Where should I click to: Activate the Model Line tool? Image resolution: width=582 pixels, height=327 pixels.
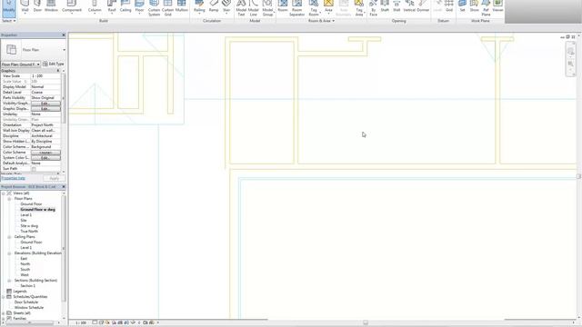point(254,8)
